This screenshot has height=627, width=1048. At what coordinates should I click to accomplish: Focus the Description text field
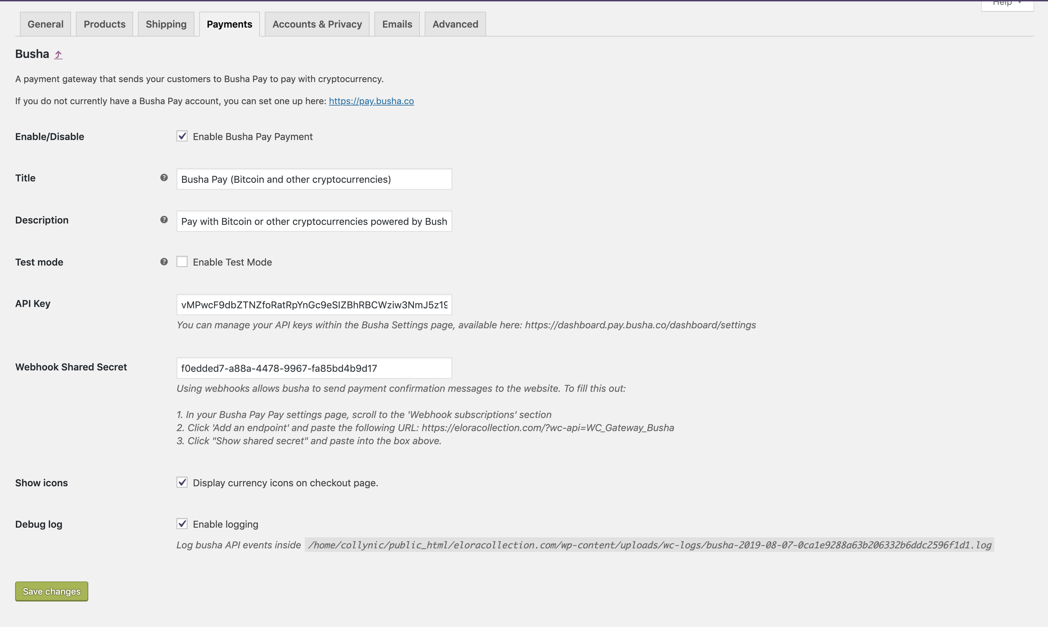314,221
